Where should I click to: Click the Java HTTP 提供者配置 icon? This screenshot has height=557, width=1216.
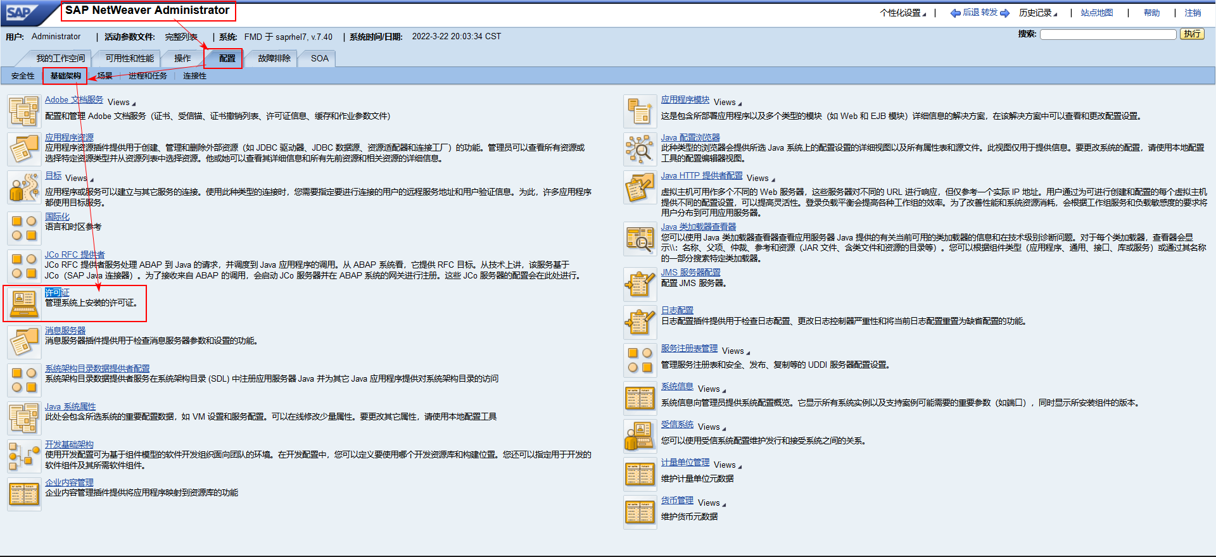pyautogui.click(x=640, y=187)
